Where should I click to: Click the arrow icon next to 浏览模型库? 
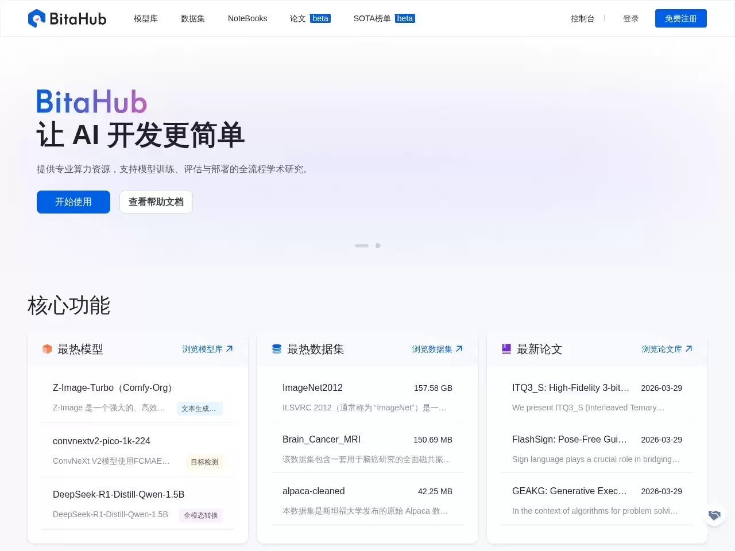230,349
